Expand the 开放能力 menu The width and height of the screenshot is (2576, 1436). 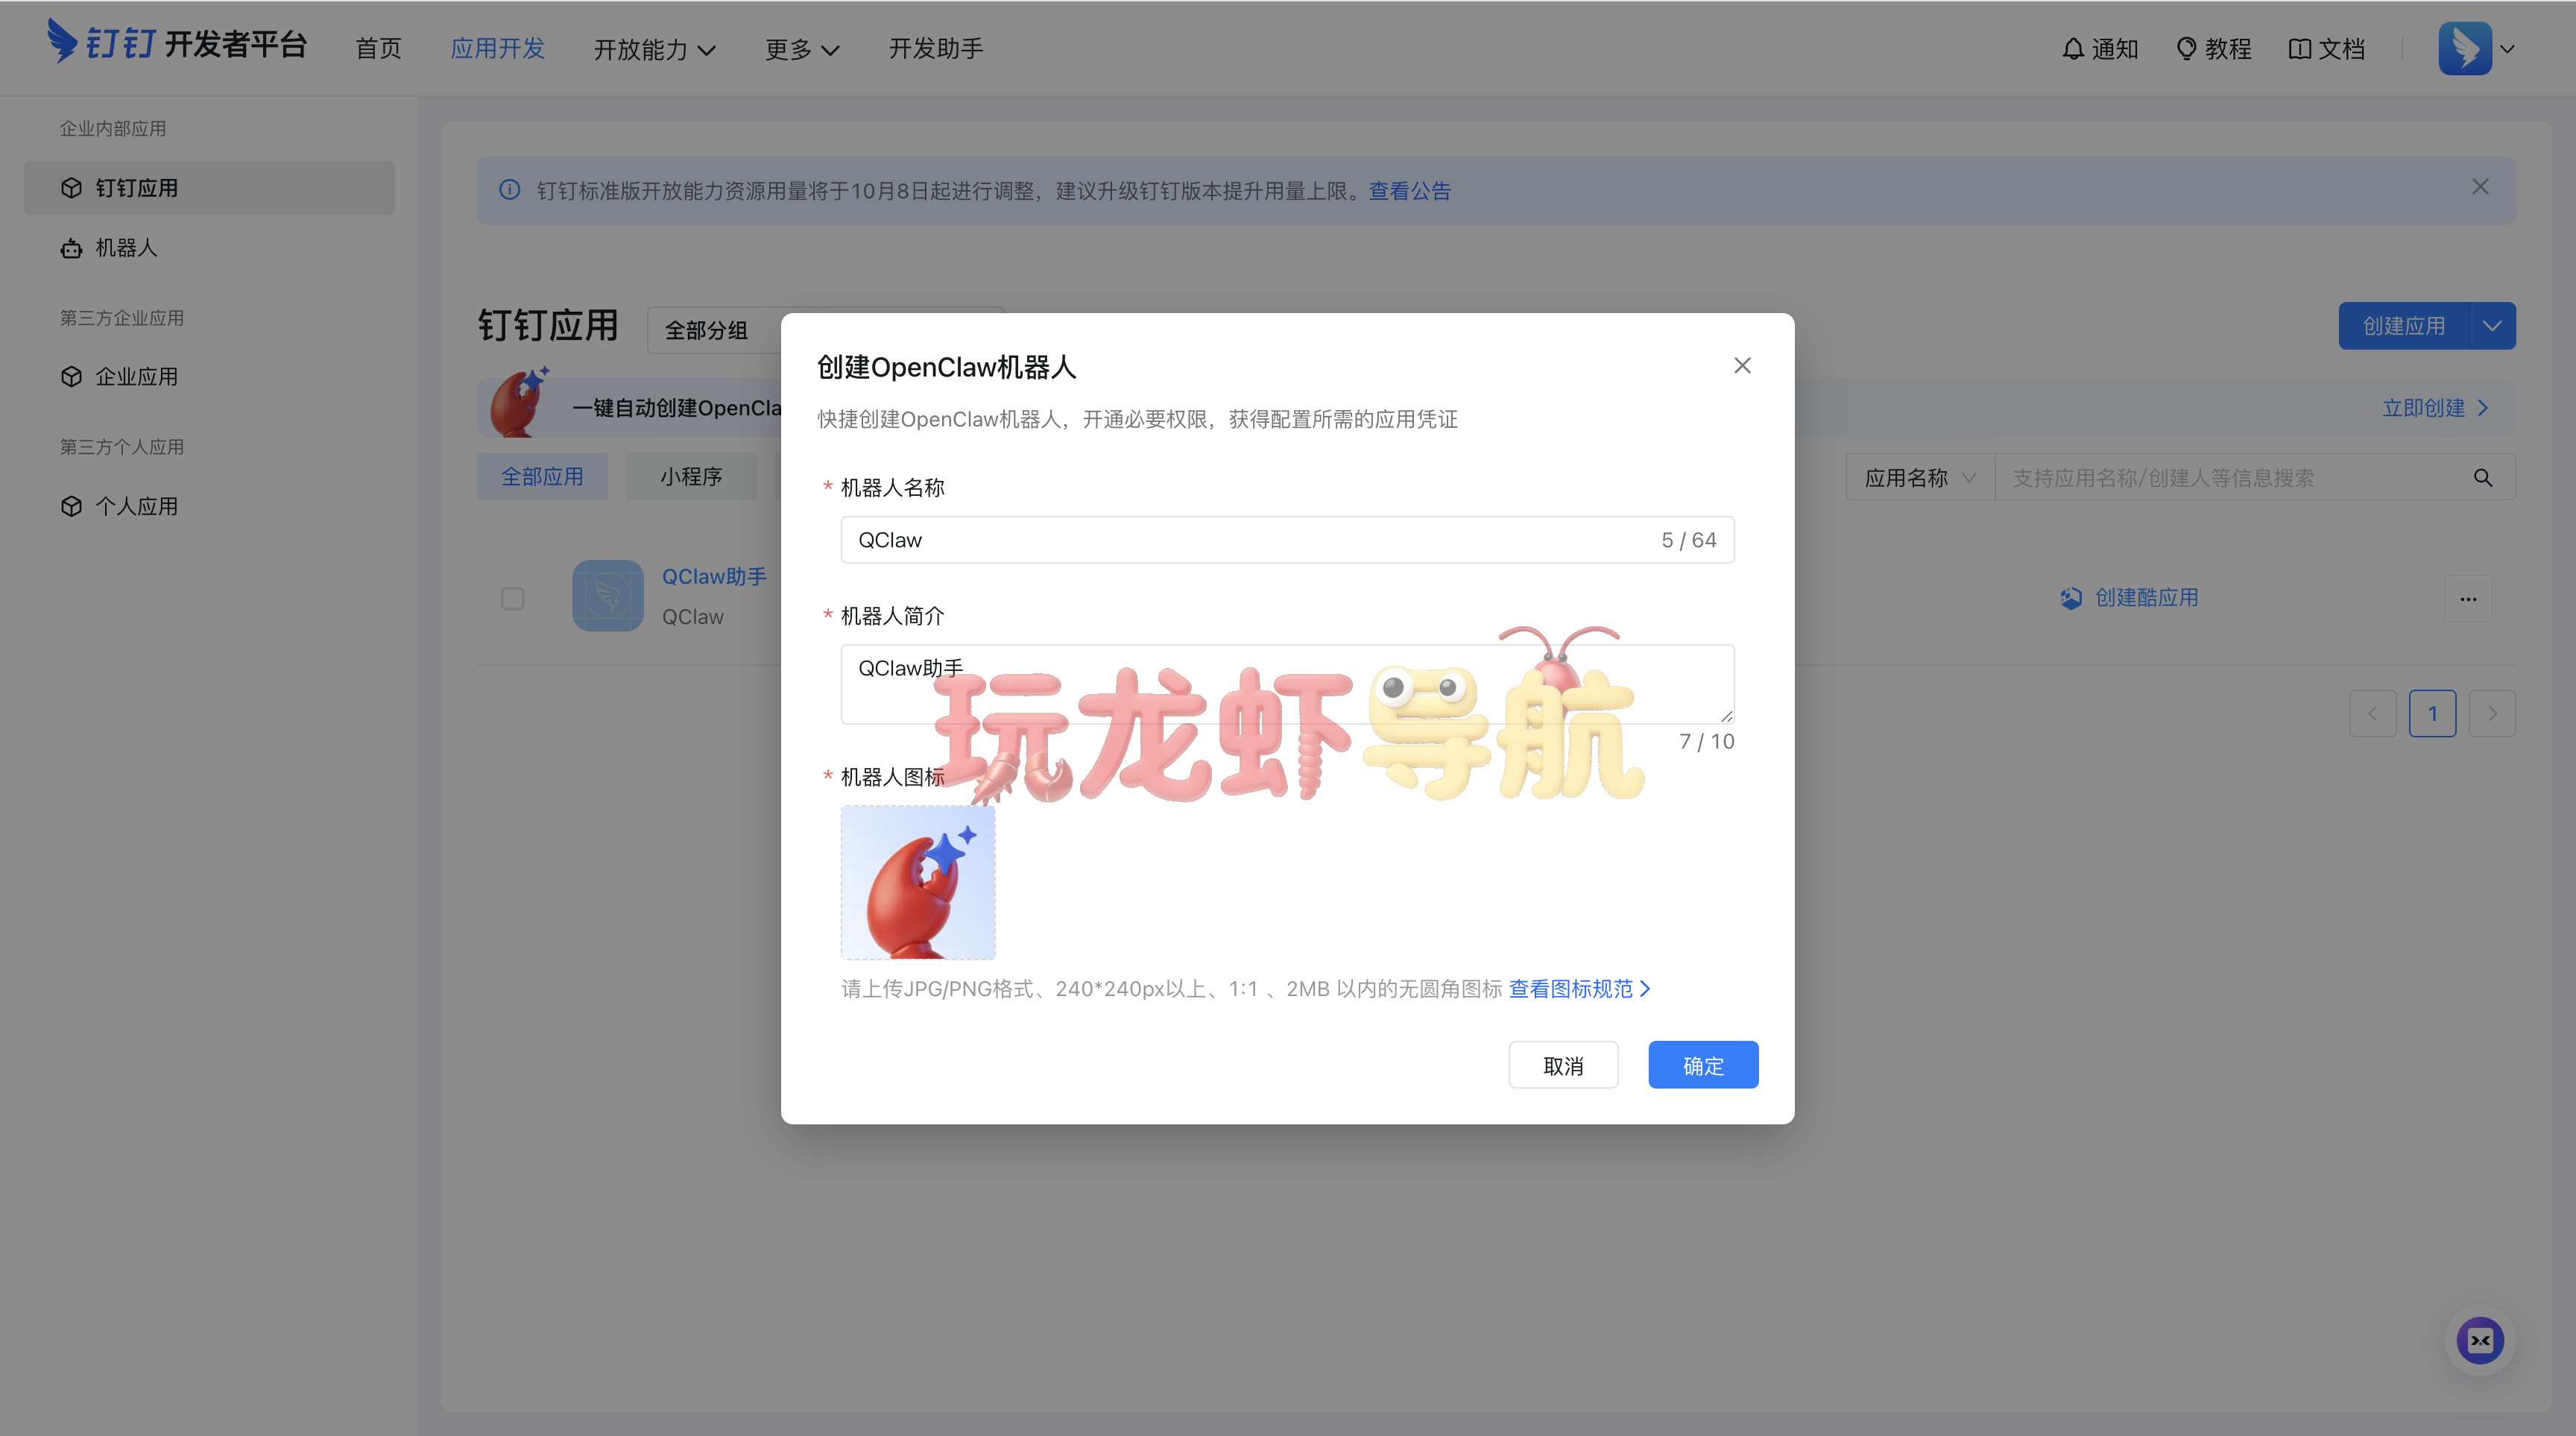654,50
